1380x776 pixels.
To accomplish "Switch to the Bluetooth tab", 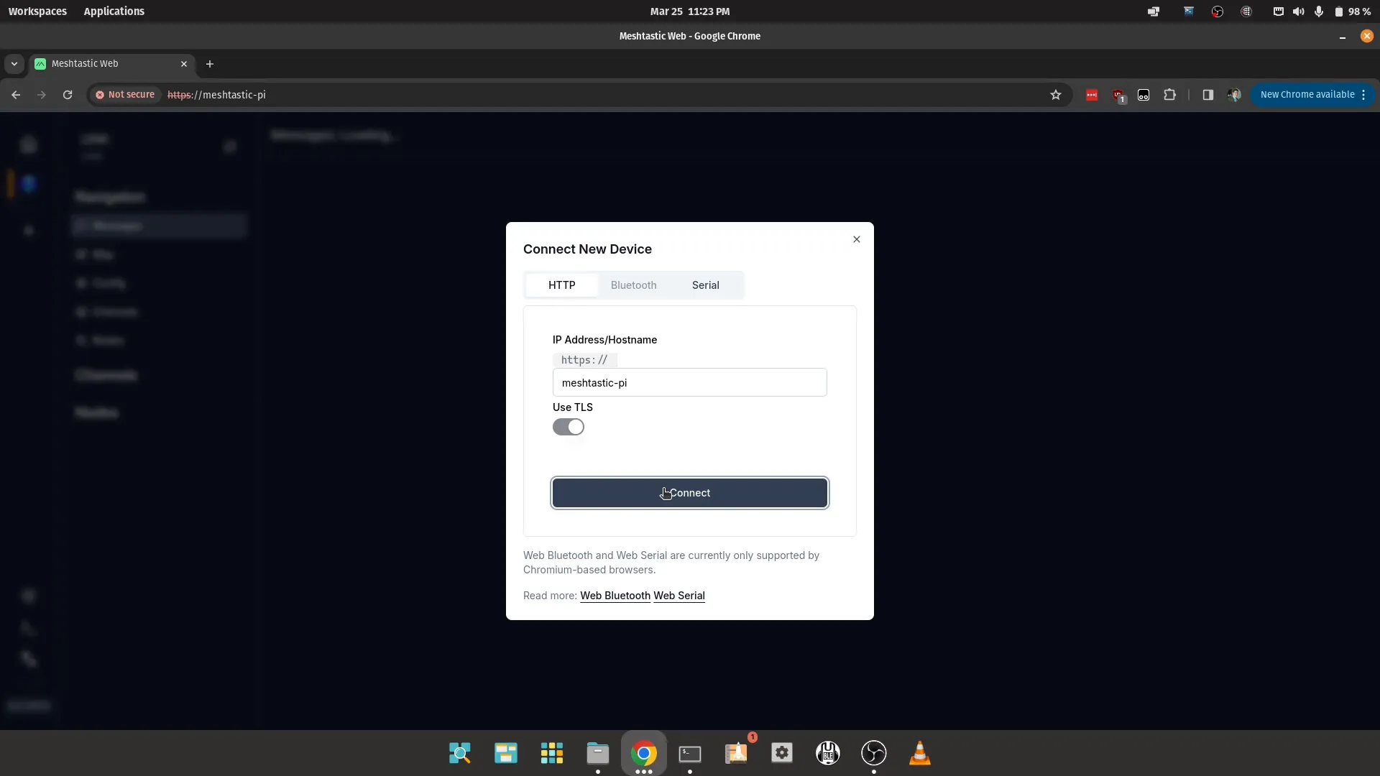I will (633, 285).
